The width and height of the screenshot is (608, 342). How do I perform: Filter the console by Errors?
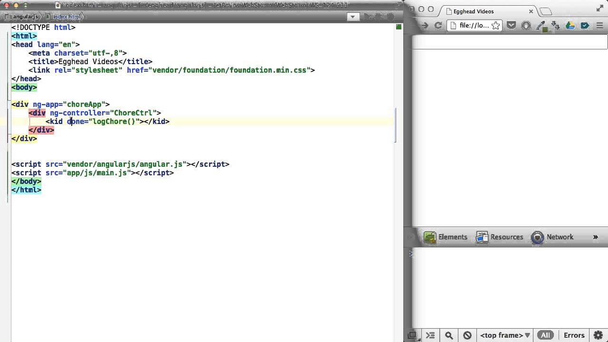coord(574,335)
